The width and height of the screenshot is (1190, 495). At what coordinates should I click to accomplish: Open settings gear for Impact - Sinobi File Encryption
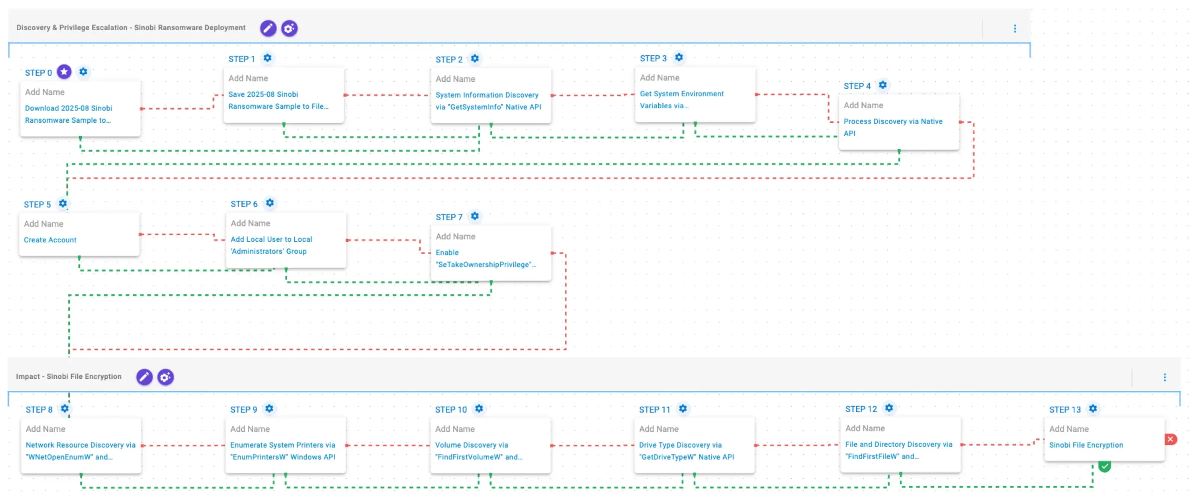165,377
